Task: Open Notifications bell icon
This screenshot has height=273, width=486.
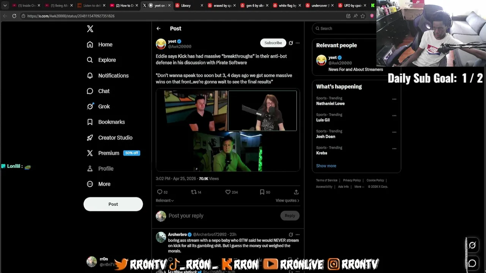Action: tap(90, 75)
